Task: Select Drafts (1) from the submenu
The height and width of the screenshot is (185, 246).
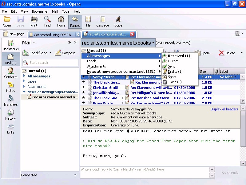Action: [x=175, y=72]
